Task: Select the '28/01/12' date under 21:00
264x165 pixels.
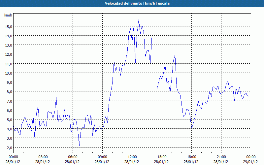Action: (x=221, y=162)
